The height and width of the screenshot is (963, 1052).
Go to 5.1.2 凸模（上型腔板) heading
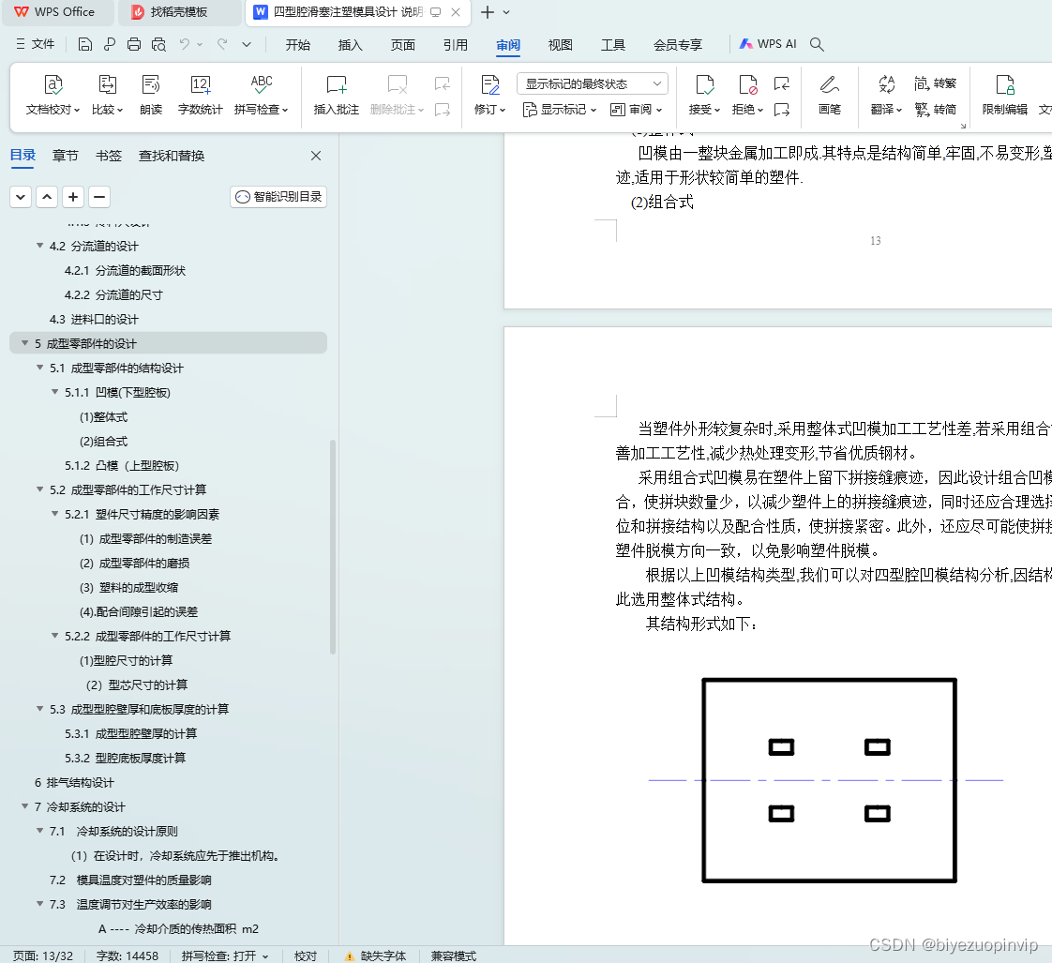tap(122, 466)
